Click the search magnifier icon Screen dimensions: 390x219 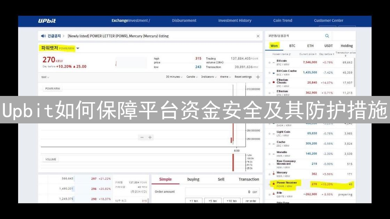coord(327,36)
